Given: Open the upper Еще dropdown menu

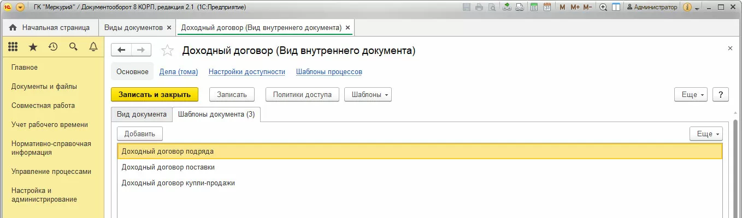Looking at the screenshot, I should (x=691, y=94).
